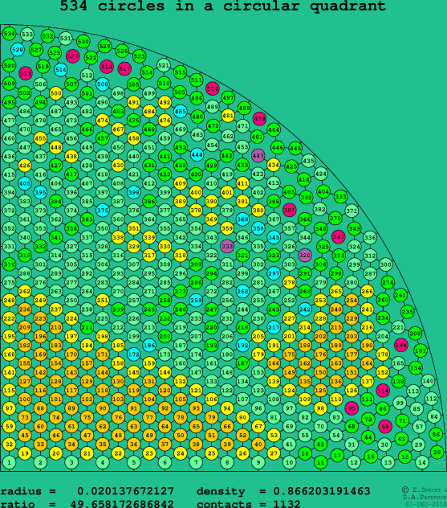Select the green circle numbered 445
Viewport: 447px width, 508px height.
coord(295,149)
